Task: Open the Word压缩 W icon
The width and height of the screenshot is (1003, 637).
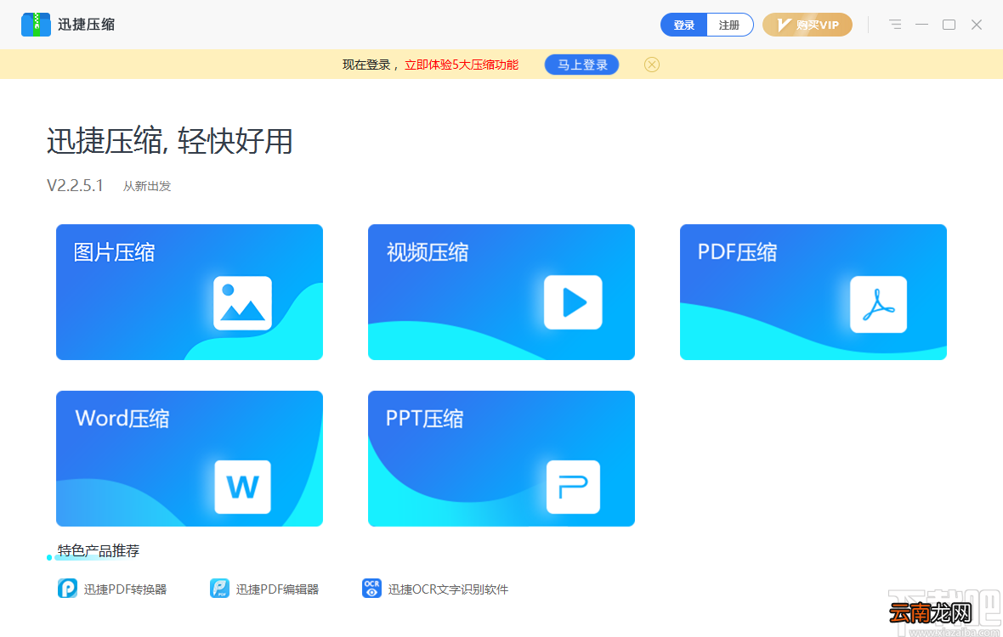Action: click(242, 487)
